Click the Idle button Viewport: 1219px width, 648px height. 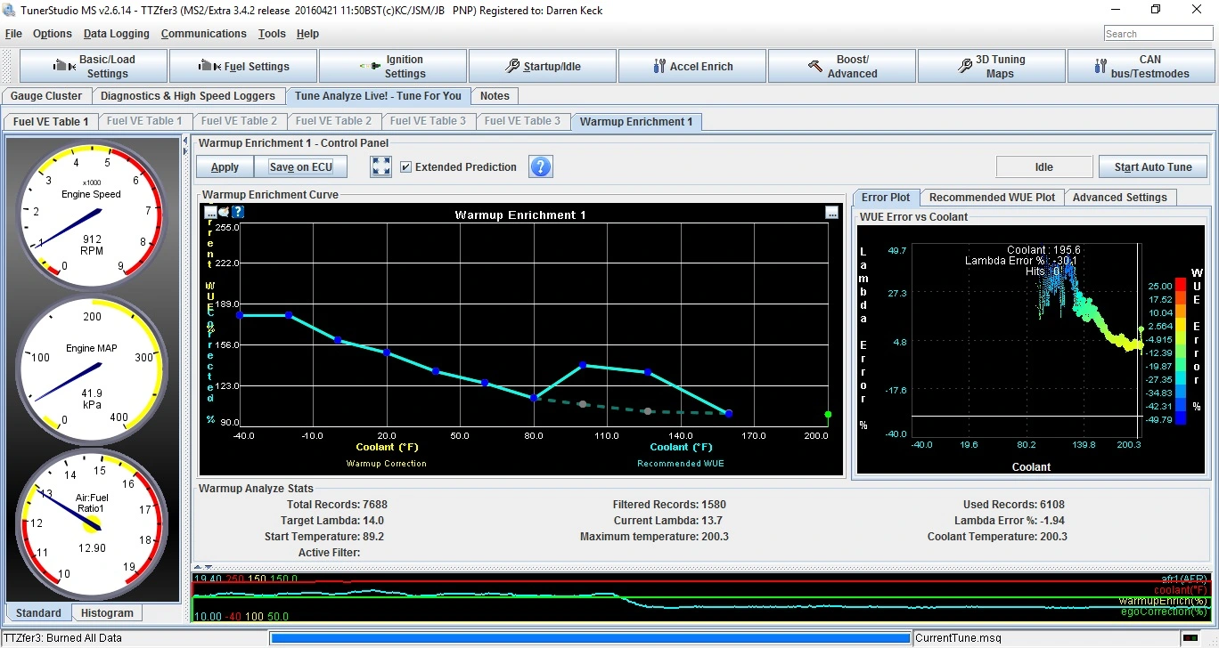tap(1044, 167)
